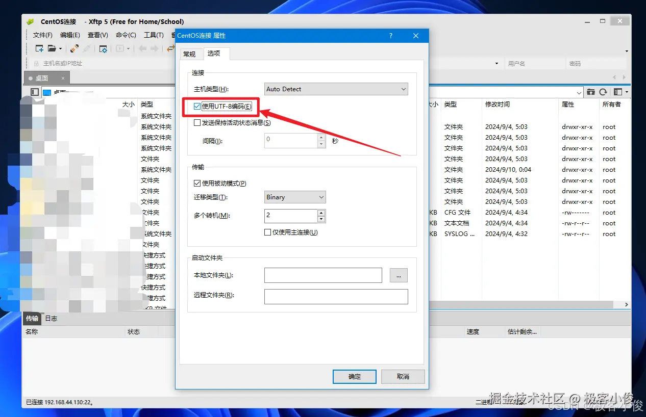Viewport: 646px width, 417px height.
Task: Switch to the 日志 bottom tab
Action: 51,318
